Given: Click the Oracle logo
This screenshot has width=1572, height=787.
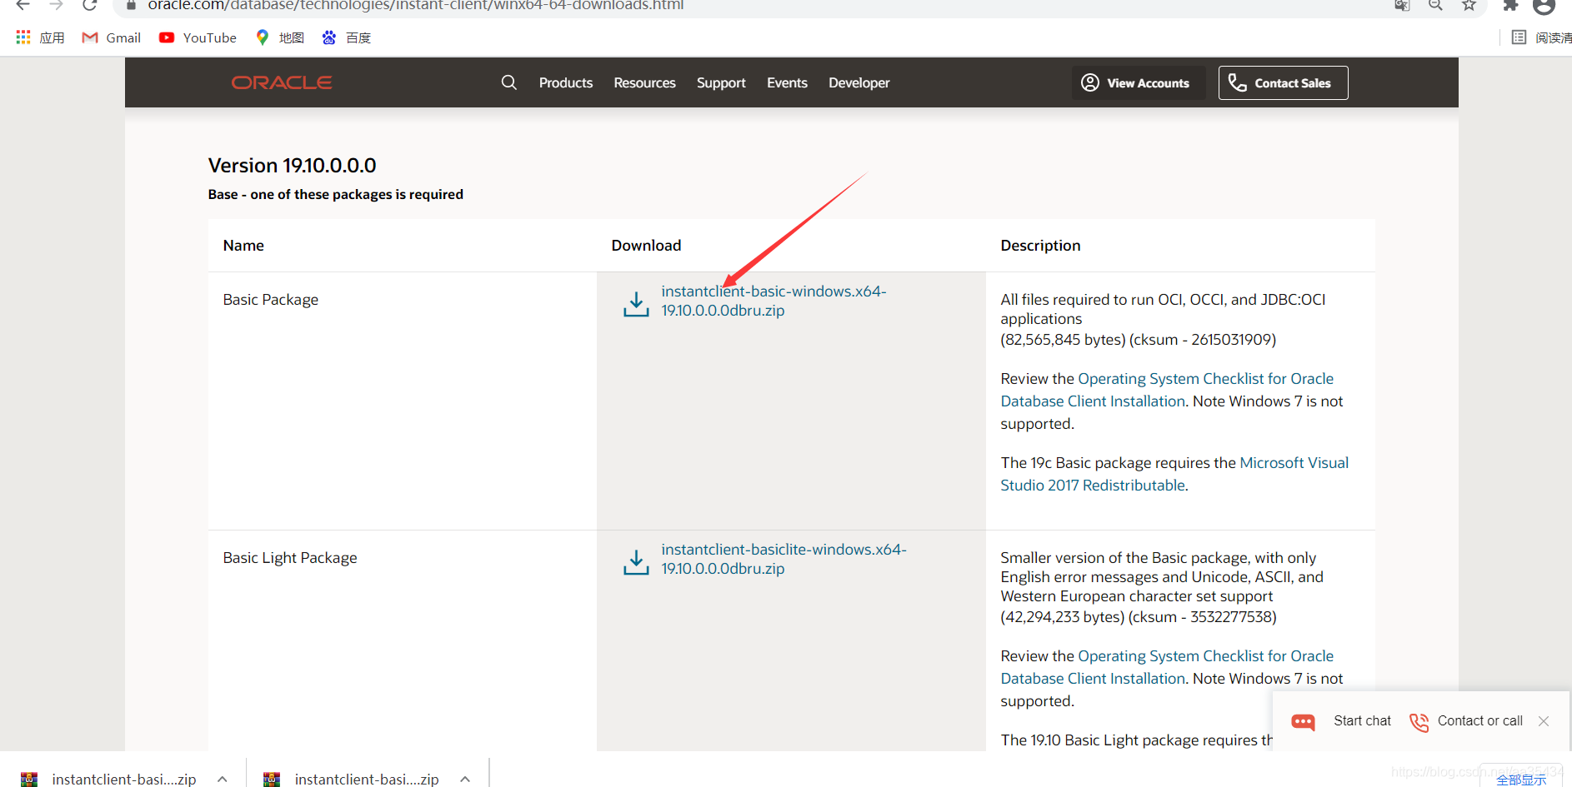Looking at the screenshot, I should click(x=282, y=82).
